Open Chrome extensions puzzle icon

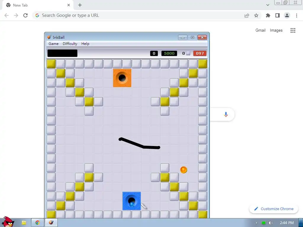pyautogui.click(x=268, y=15)
